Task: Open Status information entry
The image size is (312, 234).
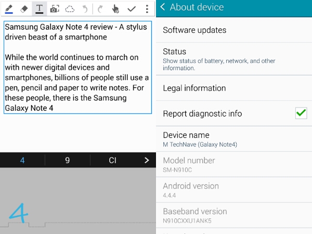Action: [234, 59]
